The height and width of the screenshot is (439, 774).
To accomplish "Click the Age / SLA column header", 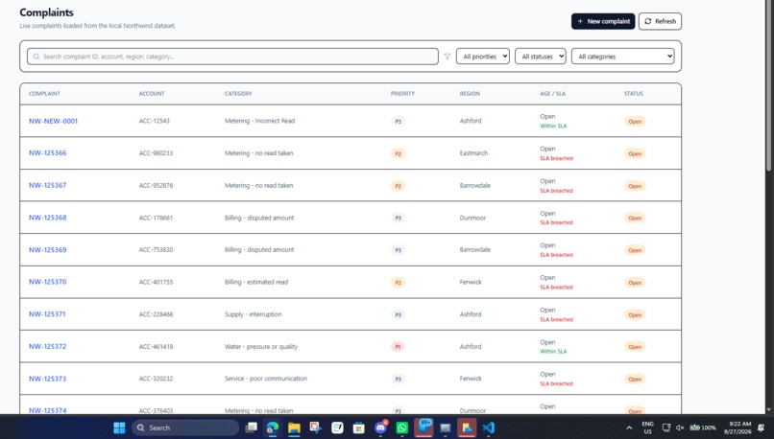I will pos(553,94).
